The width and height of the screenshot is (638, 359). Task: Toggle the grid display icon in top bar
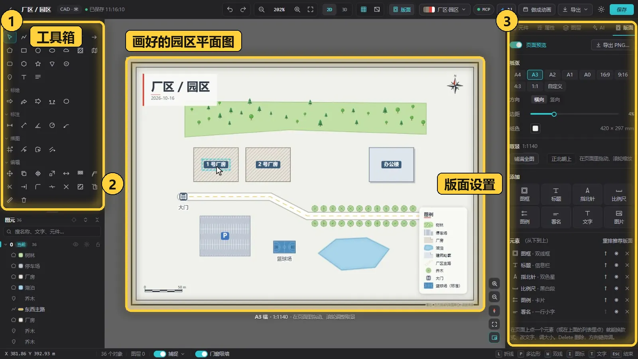[x=364, y=9]
